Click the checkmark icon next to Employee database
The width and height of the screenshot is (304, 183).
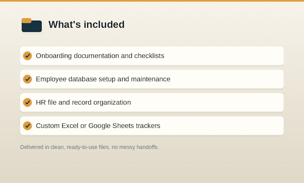[28, 79]
